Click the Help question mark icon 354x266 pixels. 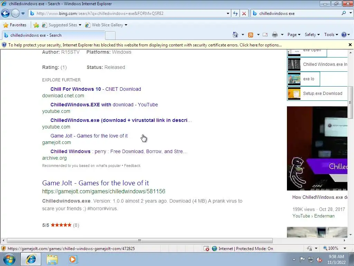click(x=344, y=35)
